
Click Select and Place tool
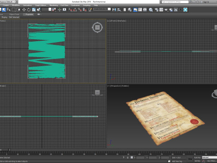pos(38,10)
